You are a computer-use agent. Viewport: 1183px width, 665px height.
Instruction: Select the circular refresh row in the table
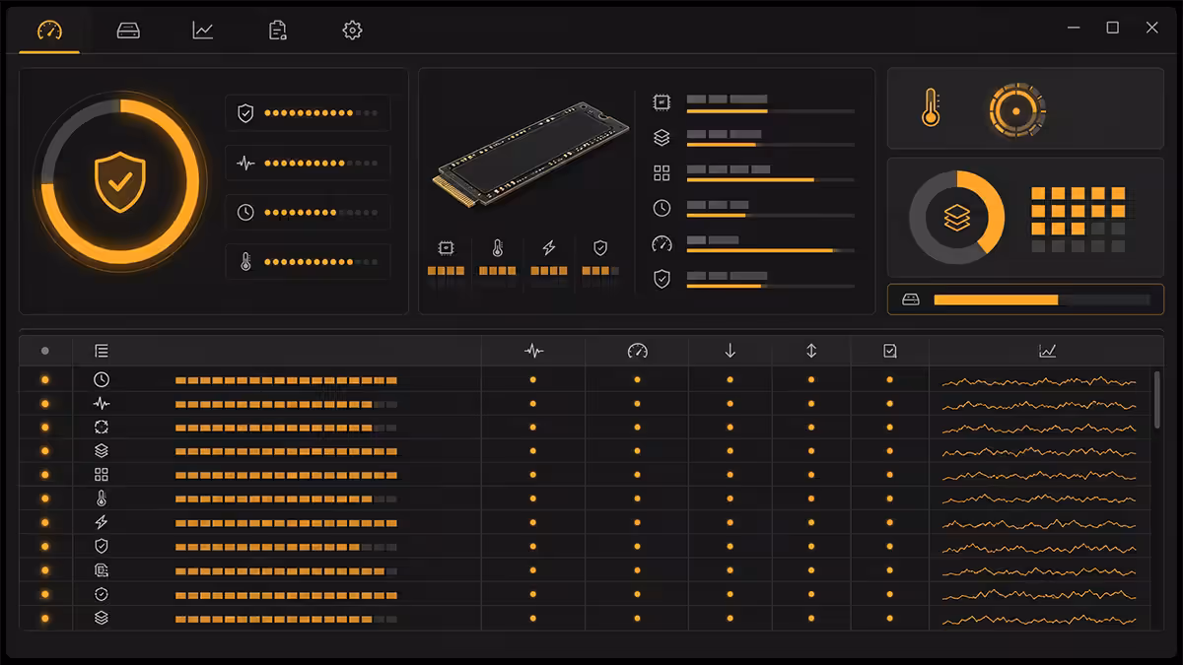pyautogui.click(x=585, y=427)
